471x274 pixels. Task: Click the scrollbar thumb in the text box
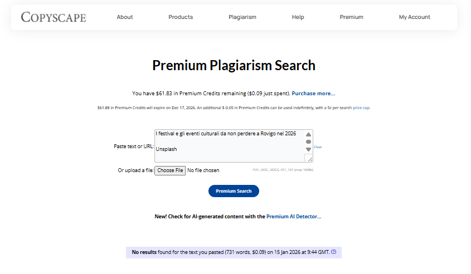point(308,142)
